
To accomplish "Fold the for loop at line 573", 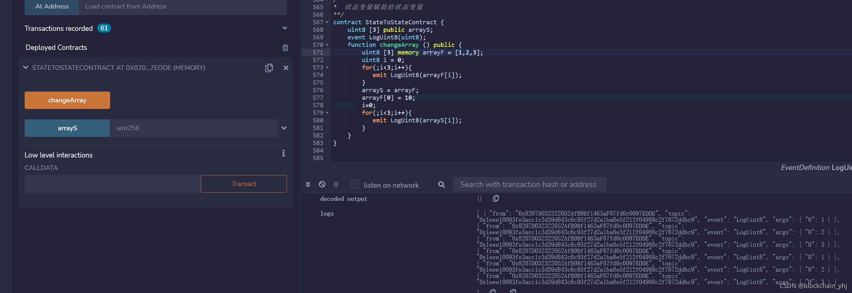I will pyautogui.click(x=327, y=68).
